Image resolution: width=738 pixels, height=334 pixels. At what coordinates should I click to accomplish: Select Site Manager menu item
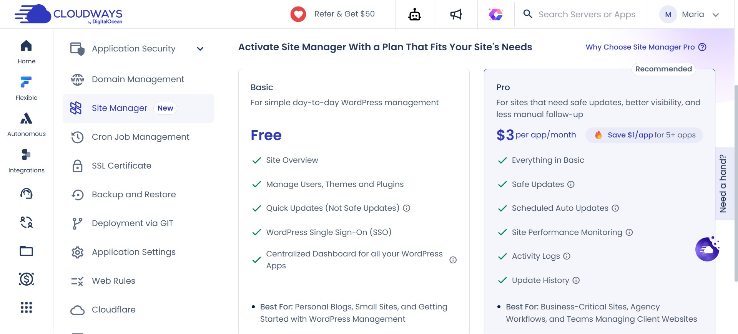coord(138,108)
